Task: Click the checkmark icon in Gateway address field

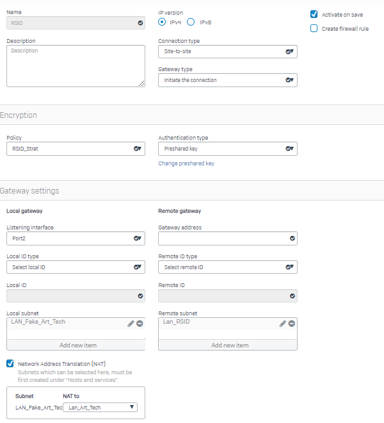Action: point(292,238)
